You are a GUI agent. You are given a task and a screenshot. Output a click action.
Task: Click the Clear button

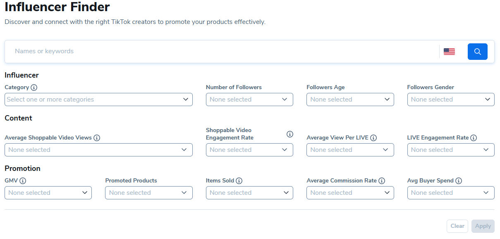click(457, 226)
